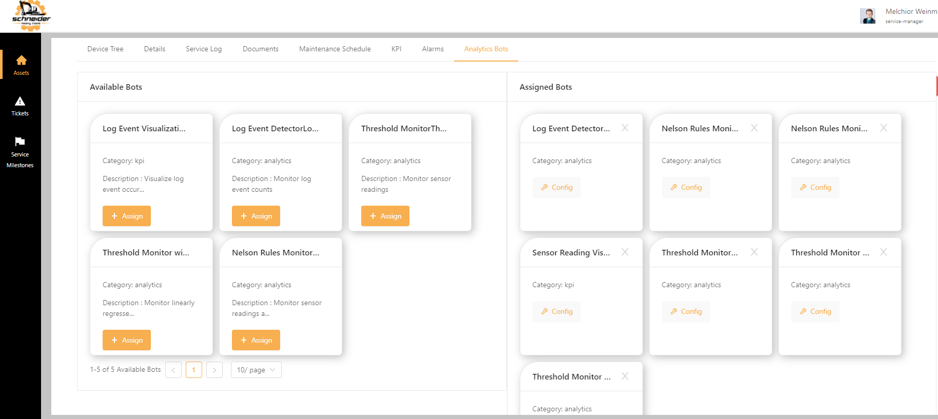Open Tickets via the warning triangle icon
Screen dimensions: 938x419
tap(20, 101)
